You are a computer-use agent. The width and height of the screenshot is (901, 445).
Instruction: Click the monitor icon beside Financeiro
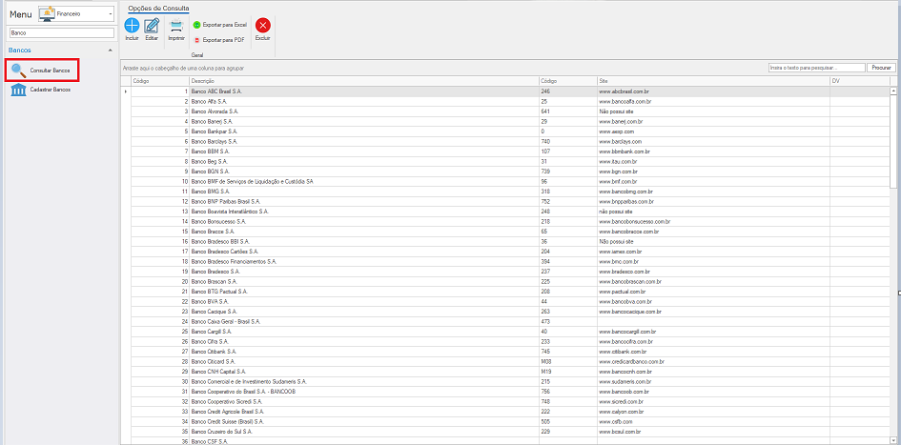tap(47, 13)
